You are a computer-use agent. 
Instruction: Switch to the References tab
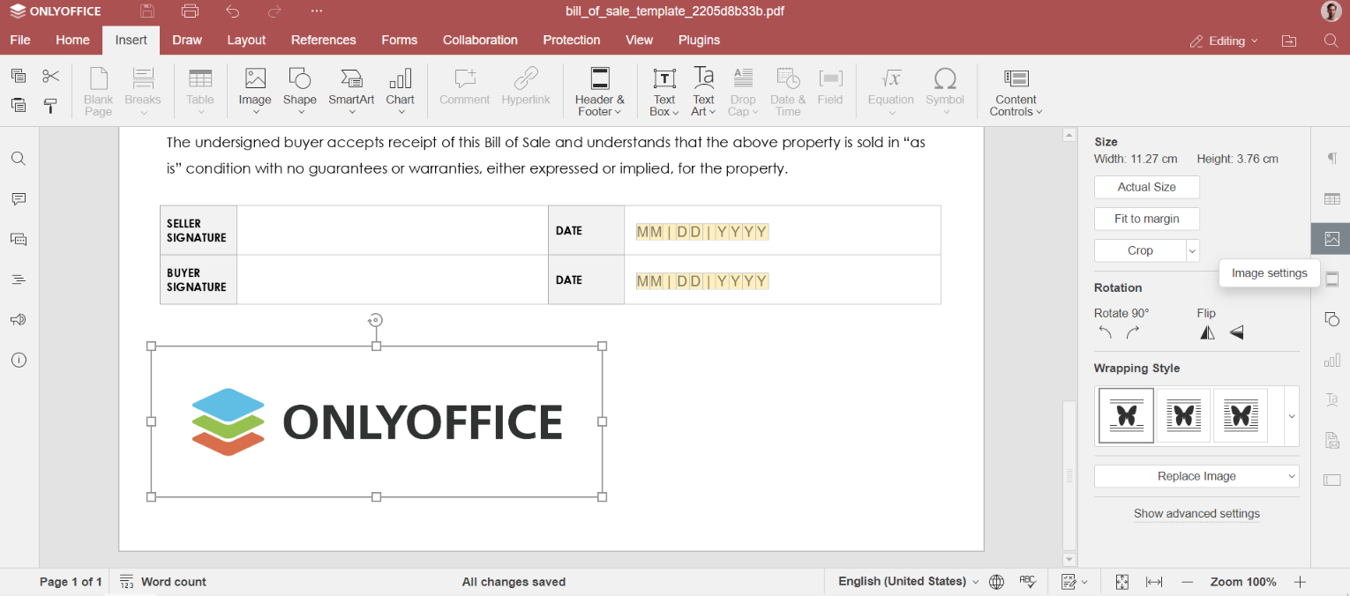point(323,41)
